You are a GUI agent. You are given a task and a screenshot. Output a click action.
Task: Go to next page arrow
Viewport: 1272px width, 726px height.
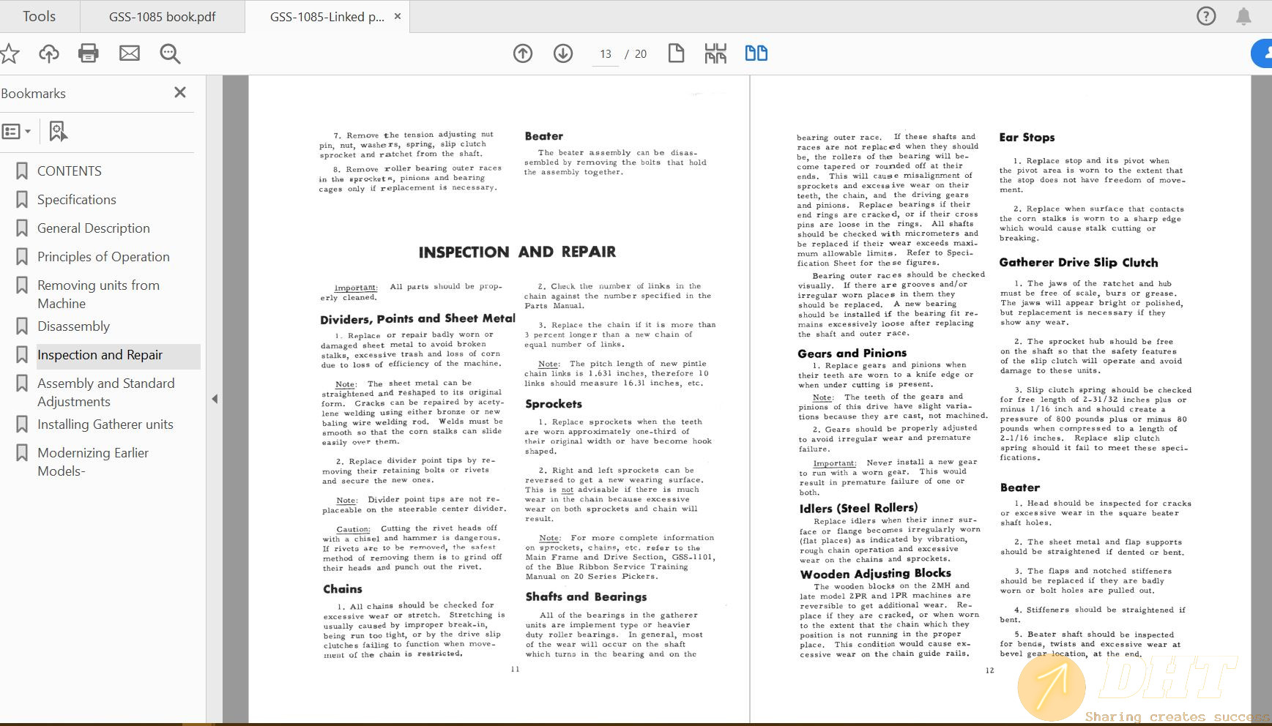click(x=563, y=53)
